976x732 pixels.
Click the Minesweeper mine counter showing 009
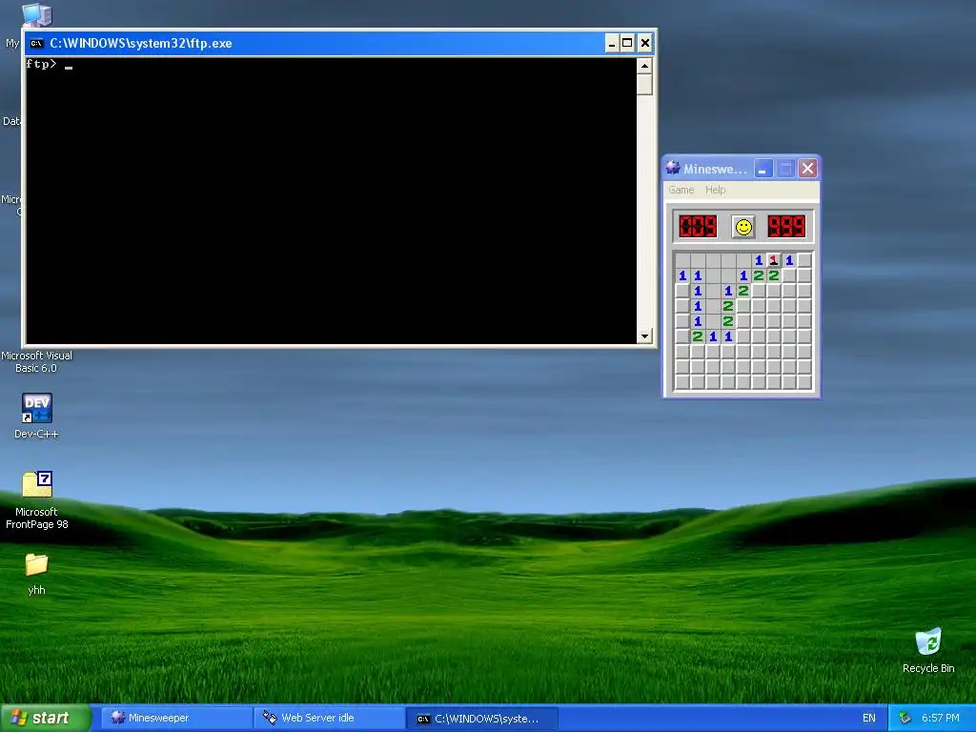[697, 227]
